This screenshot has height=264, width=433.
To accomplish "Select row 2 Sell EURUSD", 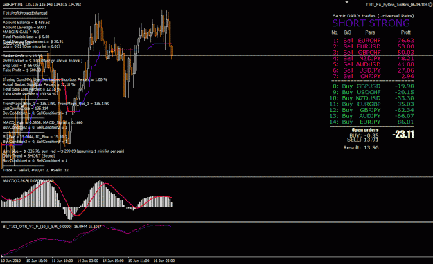I will click(x=373, y=46).
